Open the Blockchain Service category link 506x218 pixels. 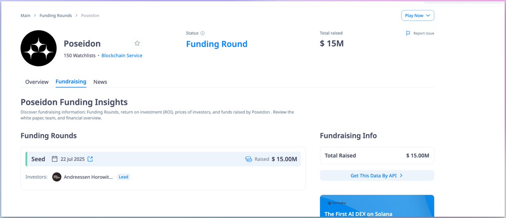122,56
